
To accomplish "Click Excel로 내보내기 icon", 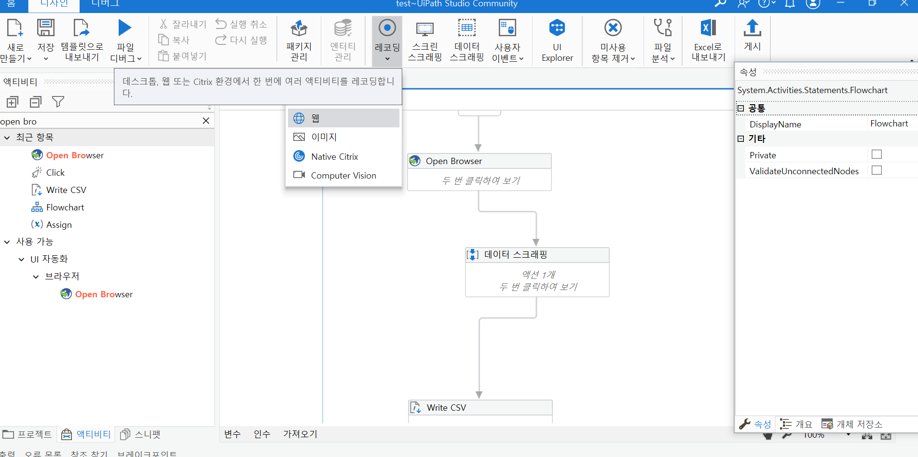I will pyautogui.click(x=708, y=28).
